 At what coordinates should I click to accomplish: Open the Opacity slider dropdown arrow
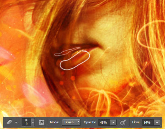[113, 122]
